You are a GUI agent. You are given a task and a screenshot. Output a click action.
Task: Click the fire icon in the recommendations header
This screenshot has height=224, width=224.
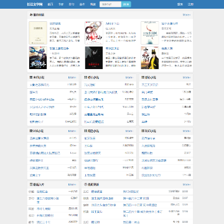pos(31,15)
